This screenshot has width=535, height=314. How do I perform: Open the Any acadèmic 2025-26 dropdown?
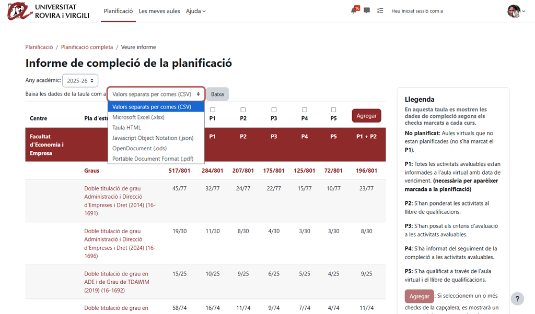(80, 81)
